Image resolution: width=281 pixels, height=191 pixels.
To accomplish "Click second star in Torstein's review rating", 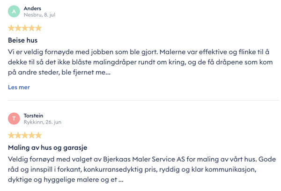I will coord(18,135).
